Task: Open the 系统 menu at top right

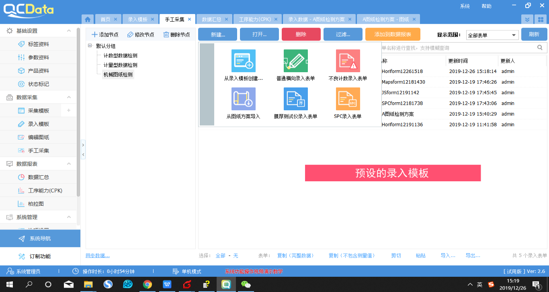Action: 465,6
